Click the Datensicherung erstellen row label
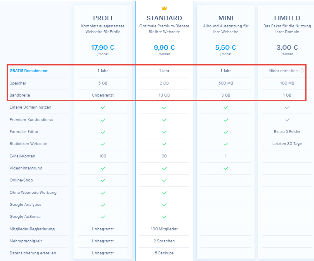314x261 pixels. pyautogui.click(x=33, y=253)
